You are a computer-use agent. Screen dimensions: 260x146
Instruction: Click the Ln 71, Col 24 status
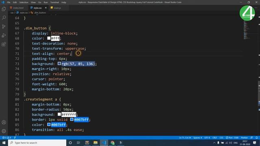(185, 137)
